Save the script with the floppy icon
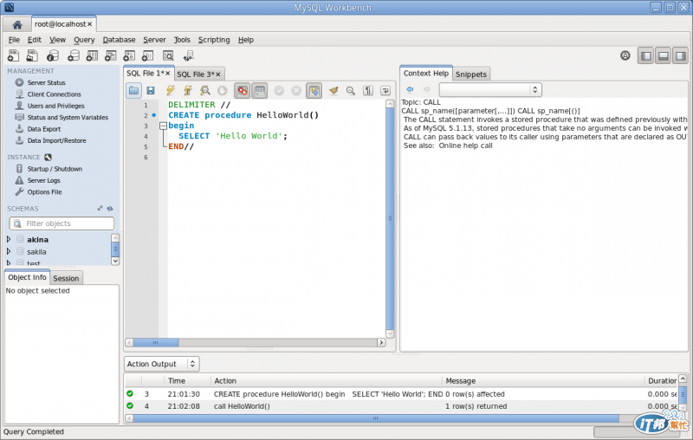 pos(151,91)
